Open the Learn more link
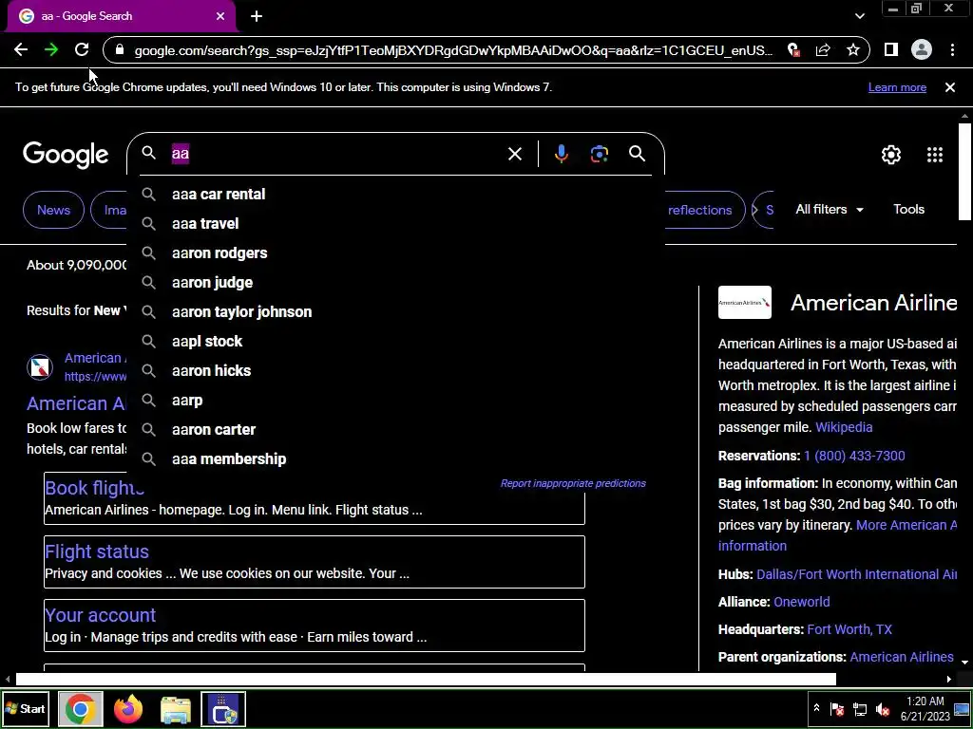Image resolution: width=973 pixels, height=729 pixels. 897,87
